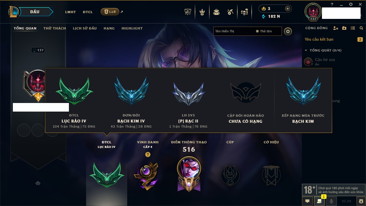Click the new folder icon in social panel
Screen dimensions: 366x206
[x=344, y=28]
